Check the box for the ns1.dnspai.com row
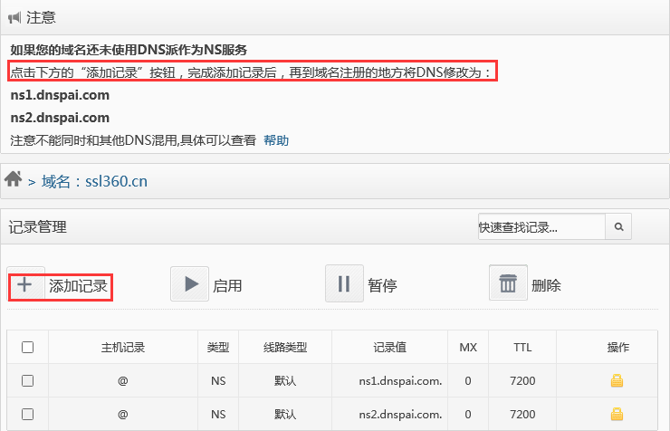The image size is (670, 431). click(28, 381)
